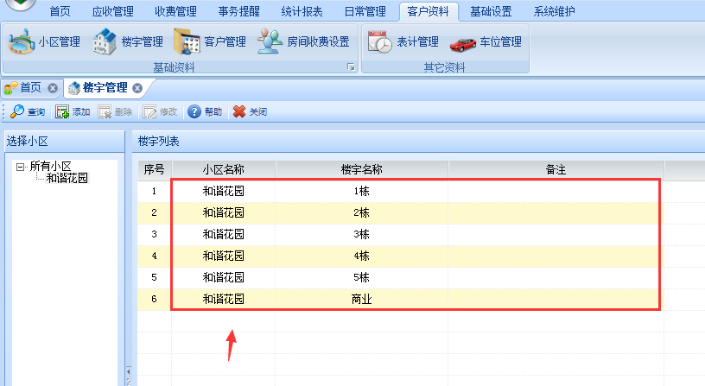Sort by 楼宇名称 column header
The height and width of the screenshot is (386, 705).
tap(361, 169)
